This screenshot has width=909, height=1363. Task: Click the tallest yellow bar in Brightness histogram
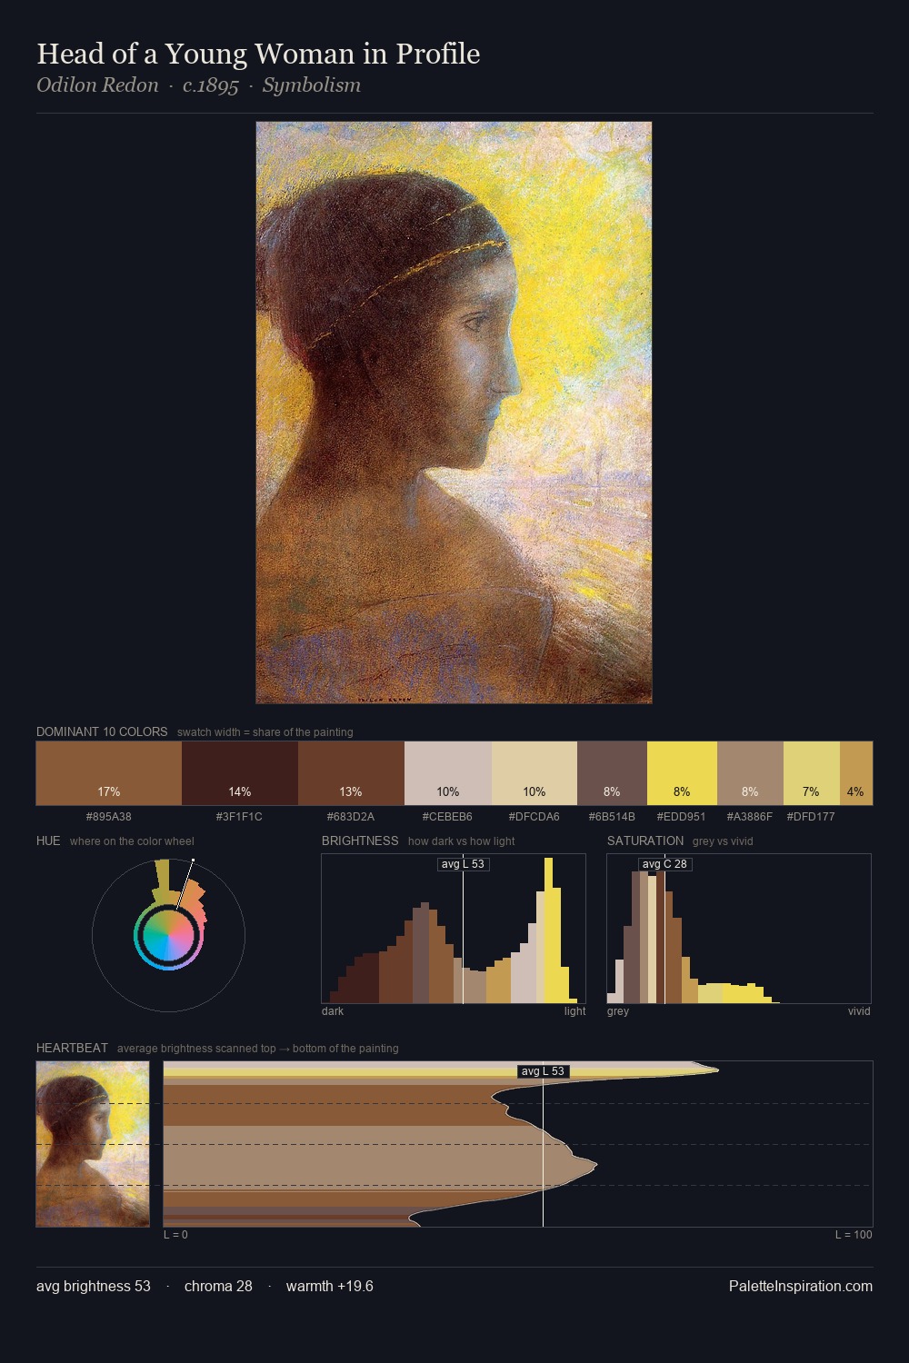pos(548,930)
